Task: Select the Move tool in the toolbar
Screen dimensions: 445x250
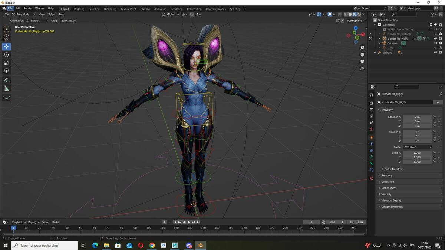Action: 7,46
